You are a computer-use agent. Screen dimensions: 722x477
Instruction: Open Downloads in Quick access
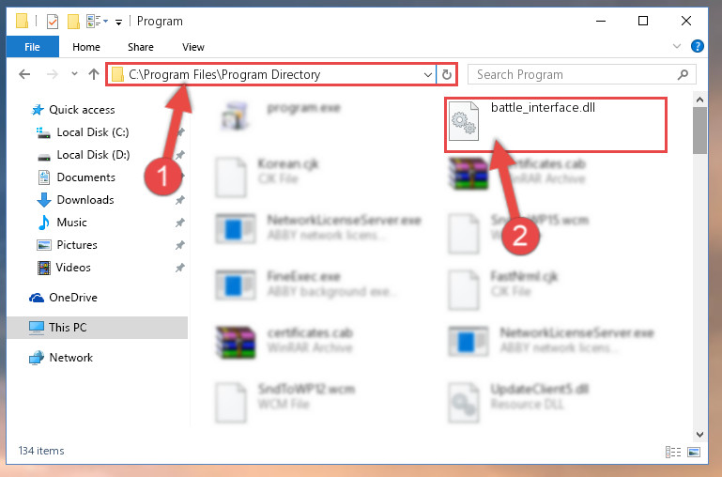[85, 200]
